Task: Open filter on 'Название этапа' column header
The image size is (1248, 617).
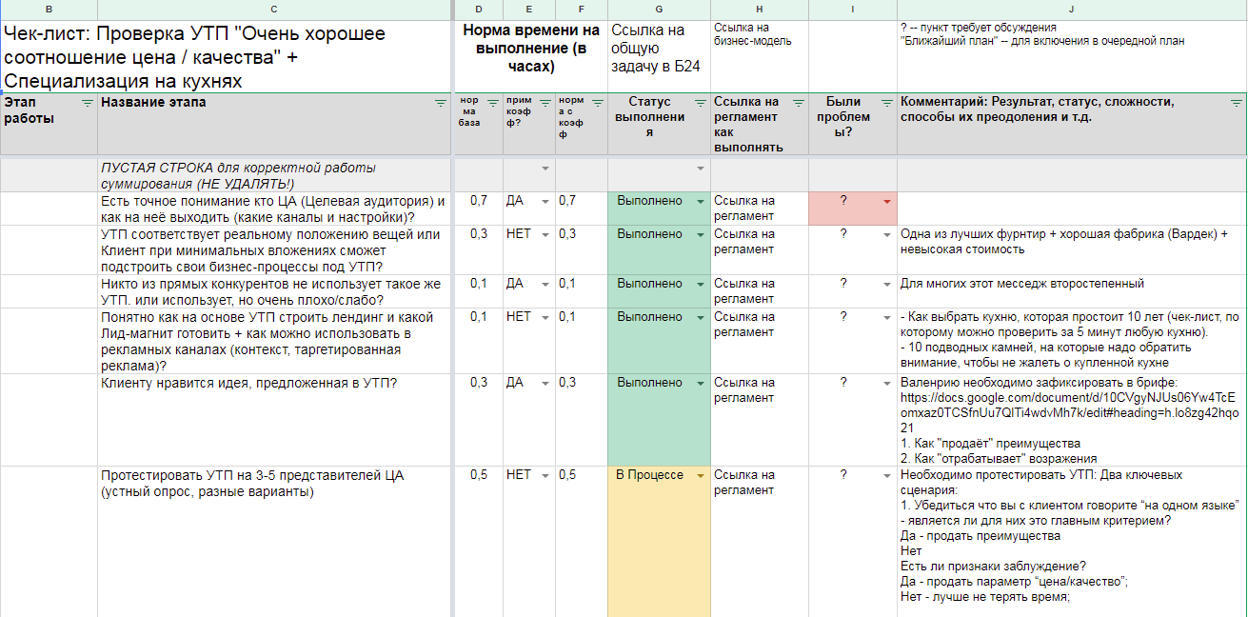Action: pyautogui.click(x=441, y=103)
